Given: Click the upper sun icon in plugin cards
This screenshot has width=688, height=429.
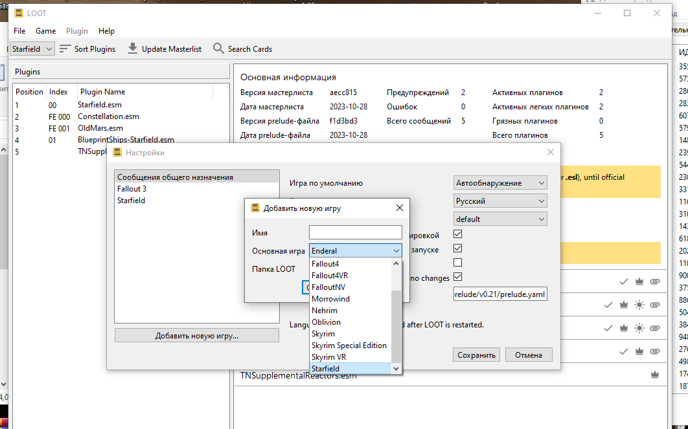Looking at the screenshot, I should pos(639,305).
